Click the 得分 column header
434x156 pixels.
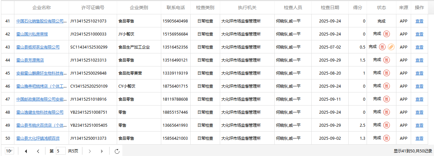coord(357,7)
